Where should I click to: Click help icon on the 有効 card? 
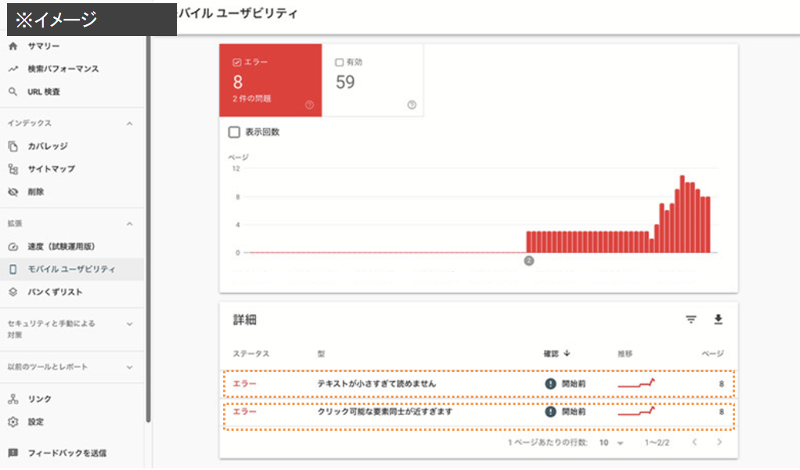[x=412, y=105]
